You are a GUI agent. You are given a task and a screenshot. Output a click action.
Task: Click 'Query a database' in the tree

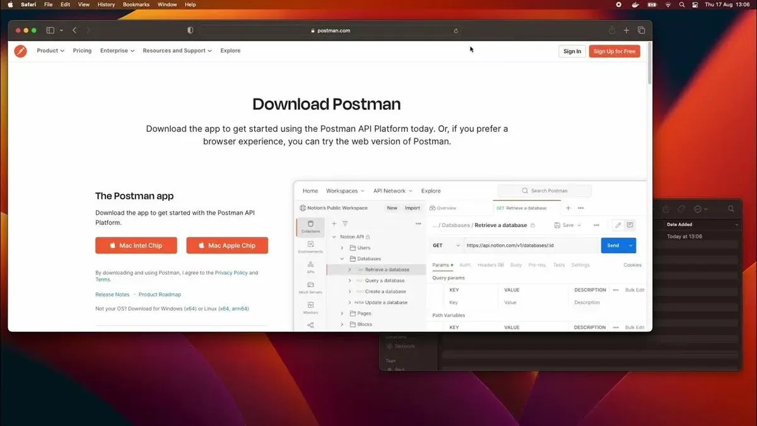(x=385, y=280)
